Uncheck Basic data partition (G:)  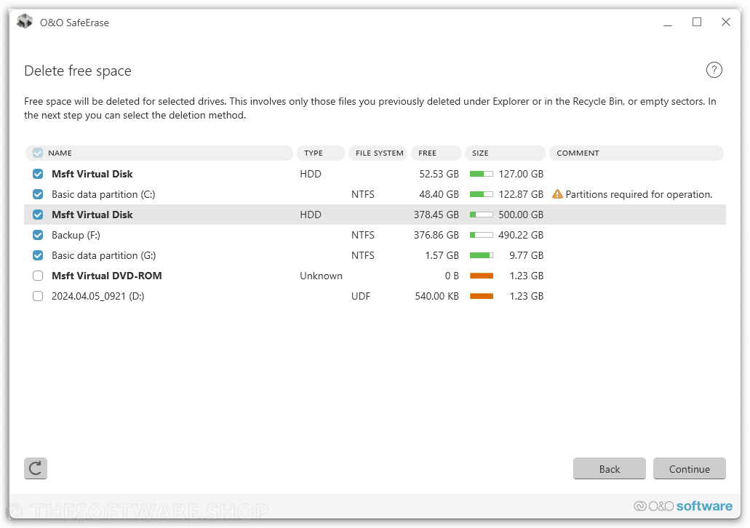coord(38,255)
